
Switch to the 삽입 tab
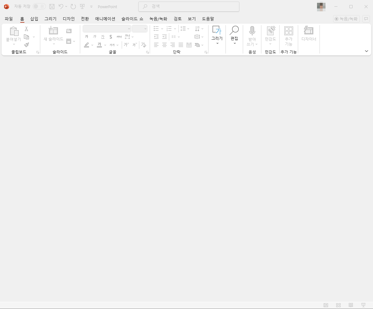coord(34,19)
